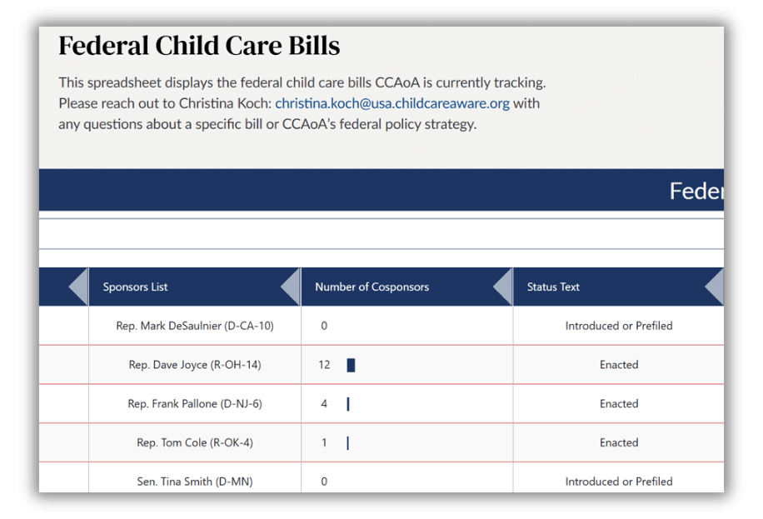Click the cosponsor bar in Tom Cole's row

[x=347, y=443]
